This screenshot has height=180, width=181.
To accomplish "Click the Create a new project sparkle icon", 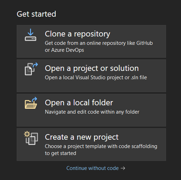I will click(31, 138).
